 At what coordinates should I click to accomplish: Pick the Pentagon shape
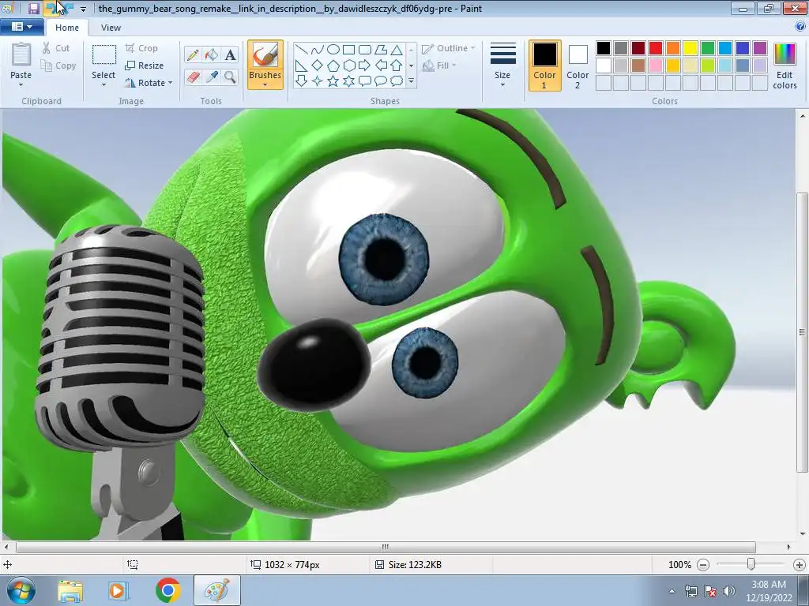click(333, 65)
